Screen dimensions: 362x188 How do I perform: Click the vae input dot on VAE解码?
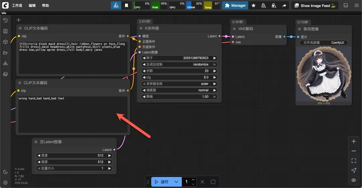tap(233, 42)
